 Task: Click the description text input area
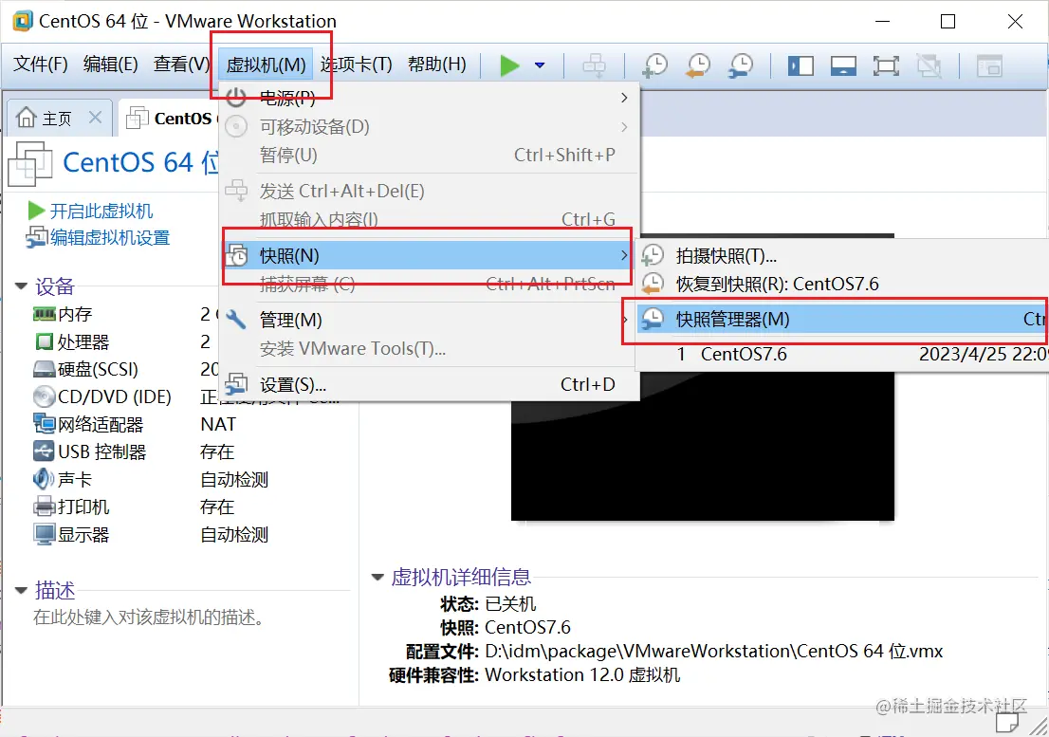pos(149,617)
